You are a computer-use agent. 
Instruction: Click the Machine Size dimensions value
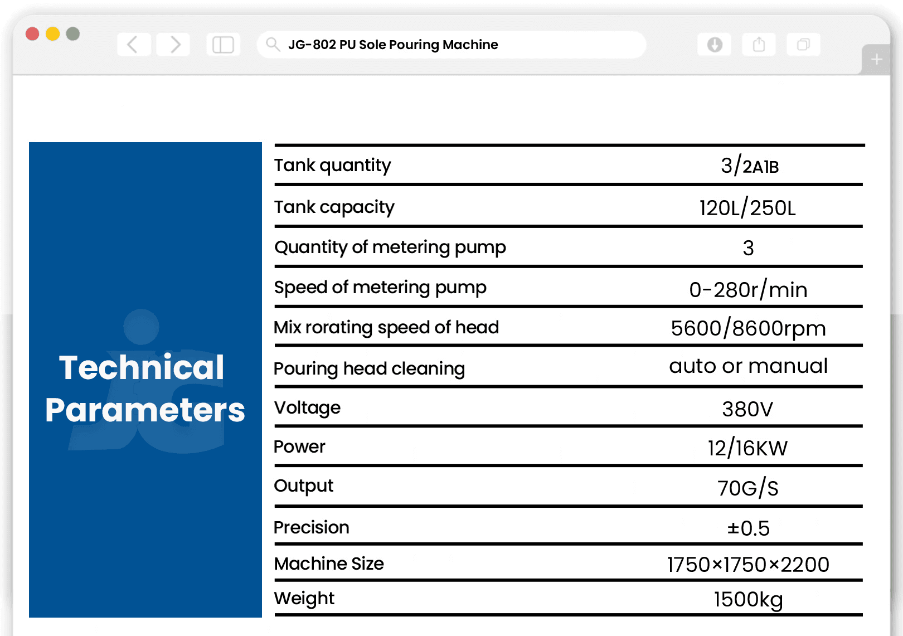click(747, 564)
